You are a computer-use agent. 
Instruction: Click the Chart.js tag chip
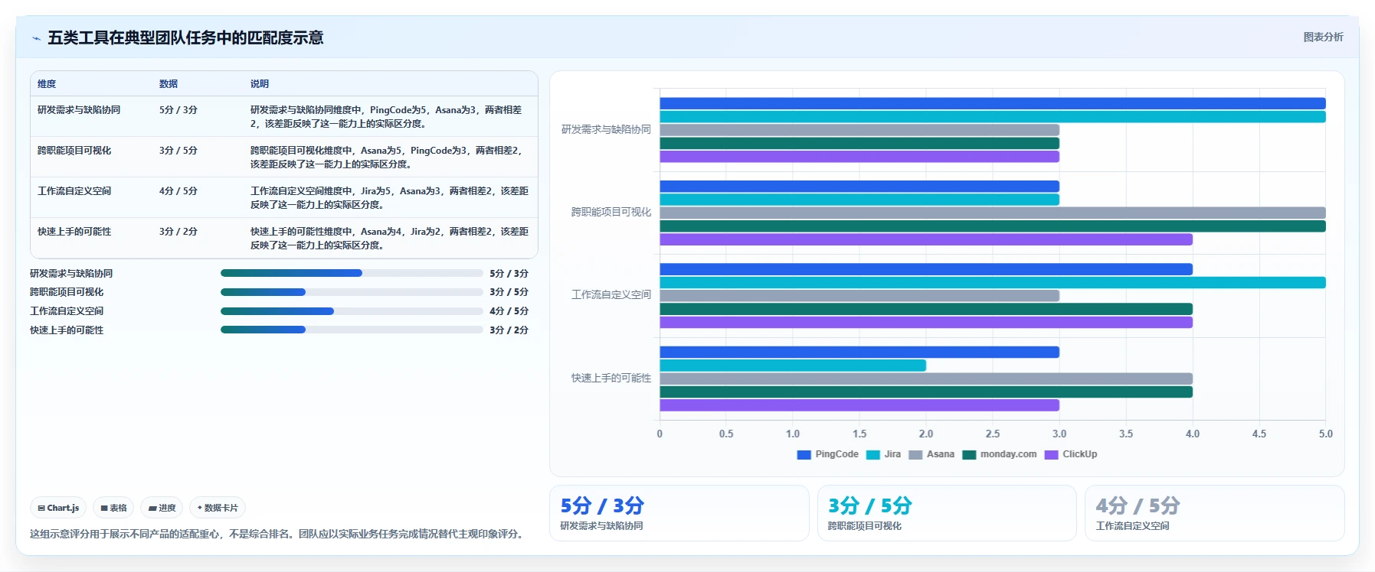tap(58, 508)
